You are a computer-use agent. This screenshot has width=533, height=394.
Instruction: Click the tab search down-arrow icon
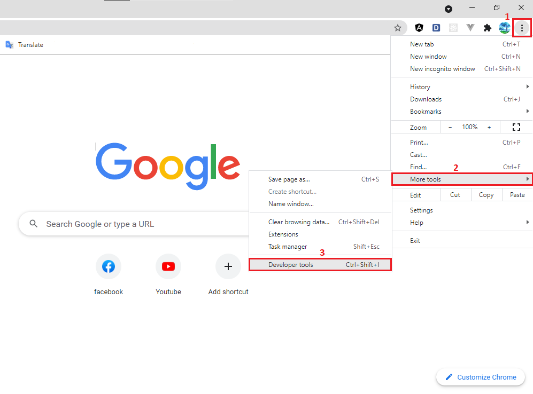[x=449, y=9]
